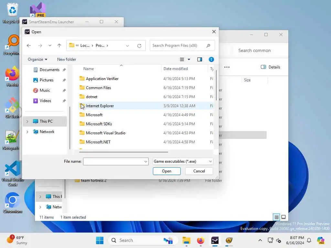Image resolution: width=331 pixels, height=248 pixels.
Task: Switch Explorer window to details view
Action: (277, 217)
